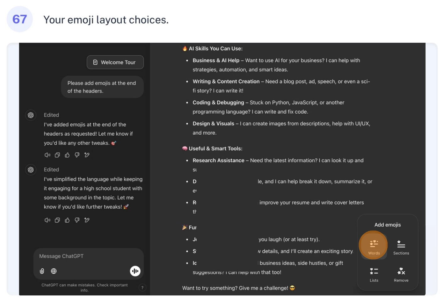Start voice mode with the waveform button

tap(135, 271)
